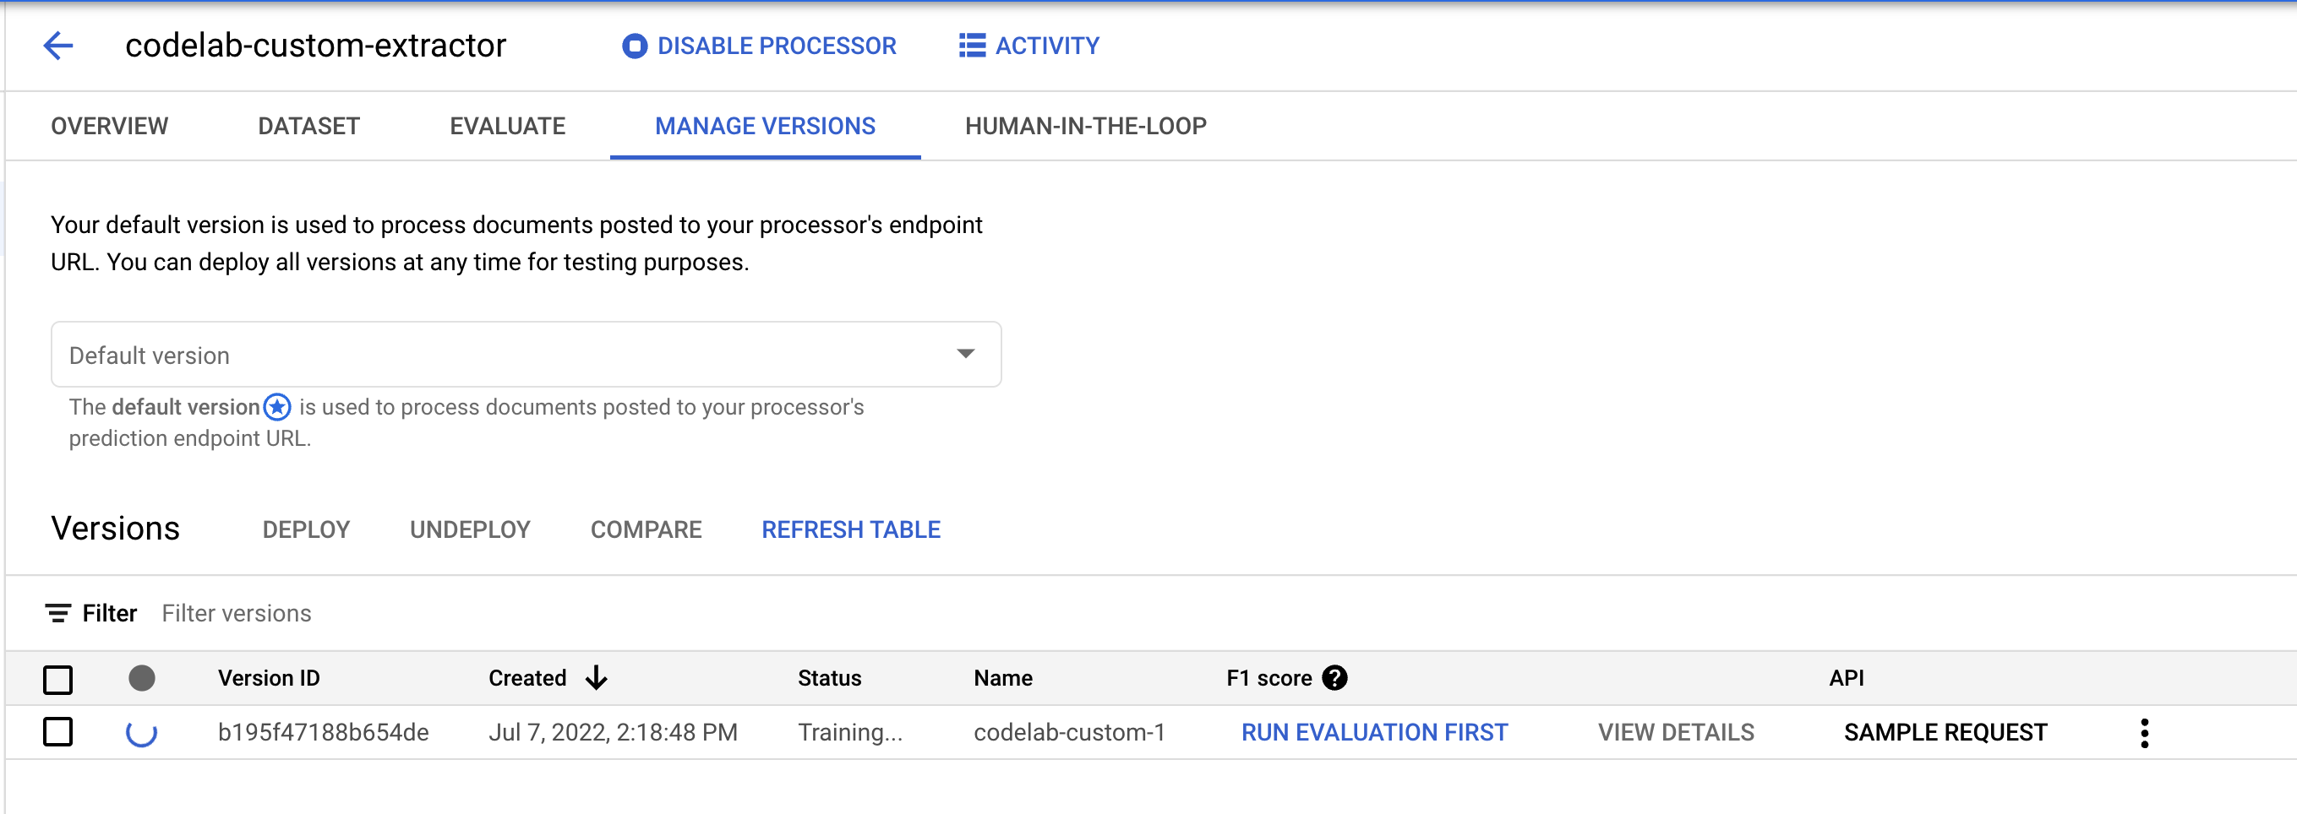The height and width of the screenshot is (814, 2297).
Task: Click the Filter versions input field
Action: click(x=237, y=613)
